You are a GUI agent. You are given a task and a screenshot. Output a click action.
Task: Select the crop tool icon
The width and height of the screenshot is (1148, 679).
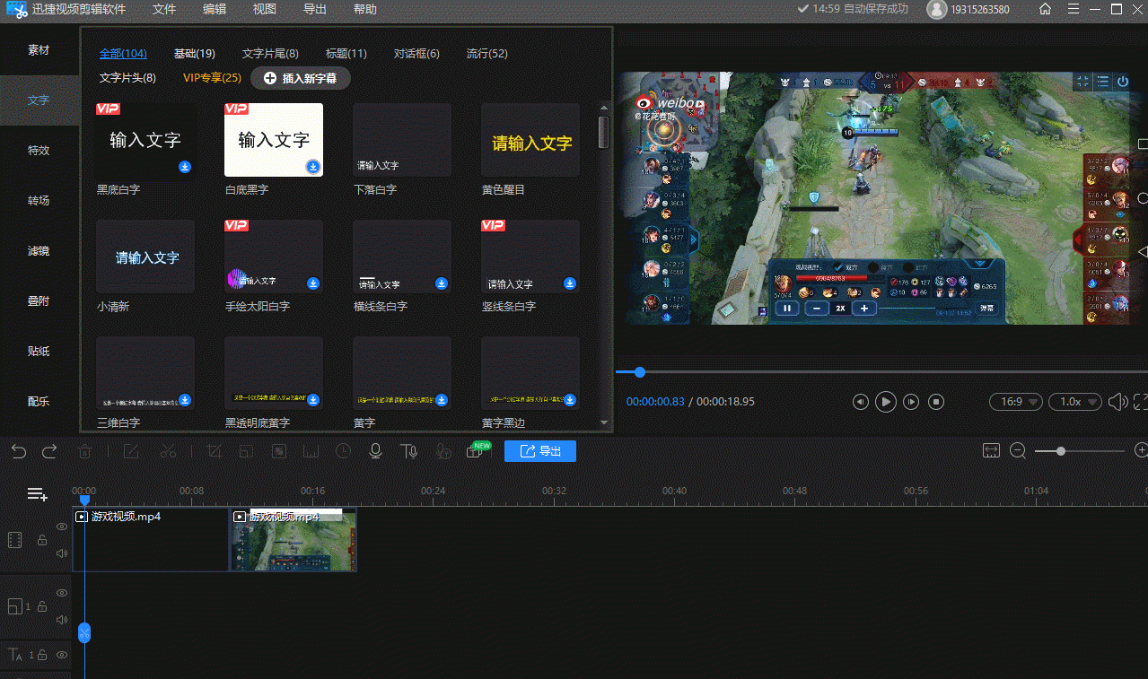tap(215, 451)
